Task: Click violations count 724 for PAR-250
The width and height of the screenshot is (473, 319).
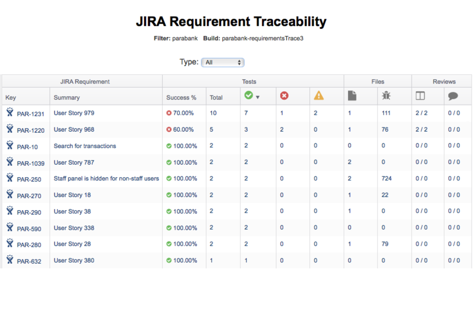Action: coord(387,179)
